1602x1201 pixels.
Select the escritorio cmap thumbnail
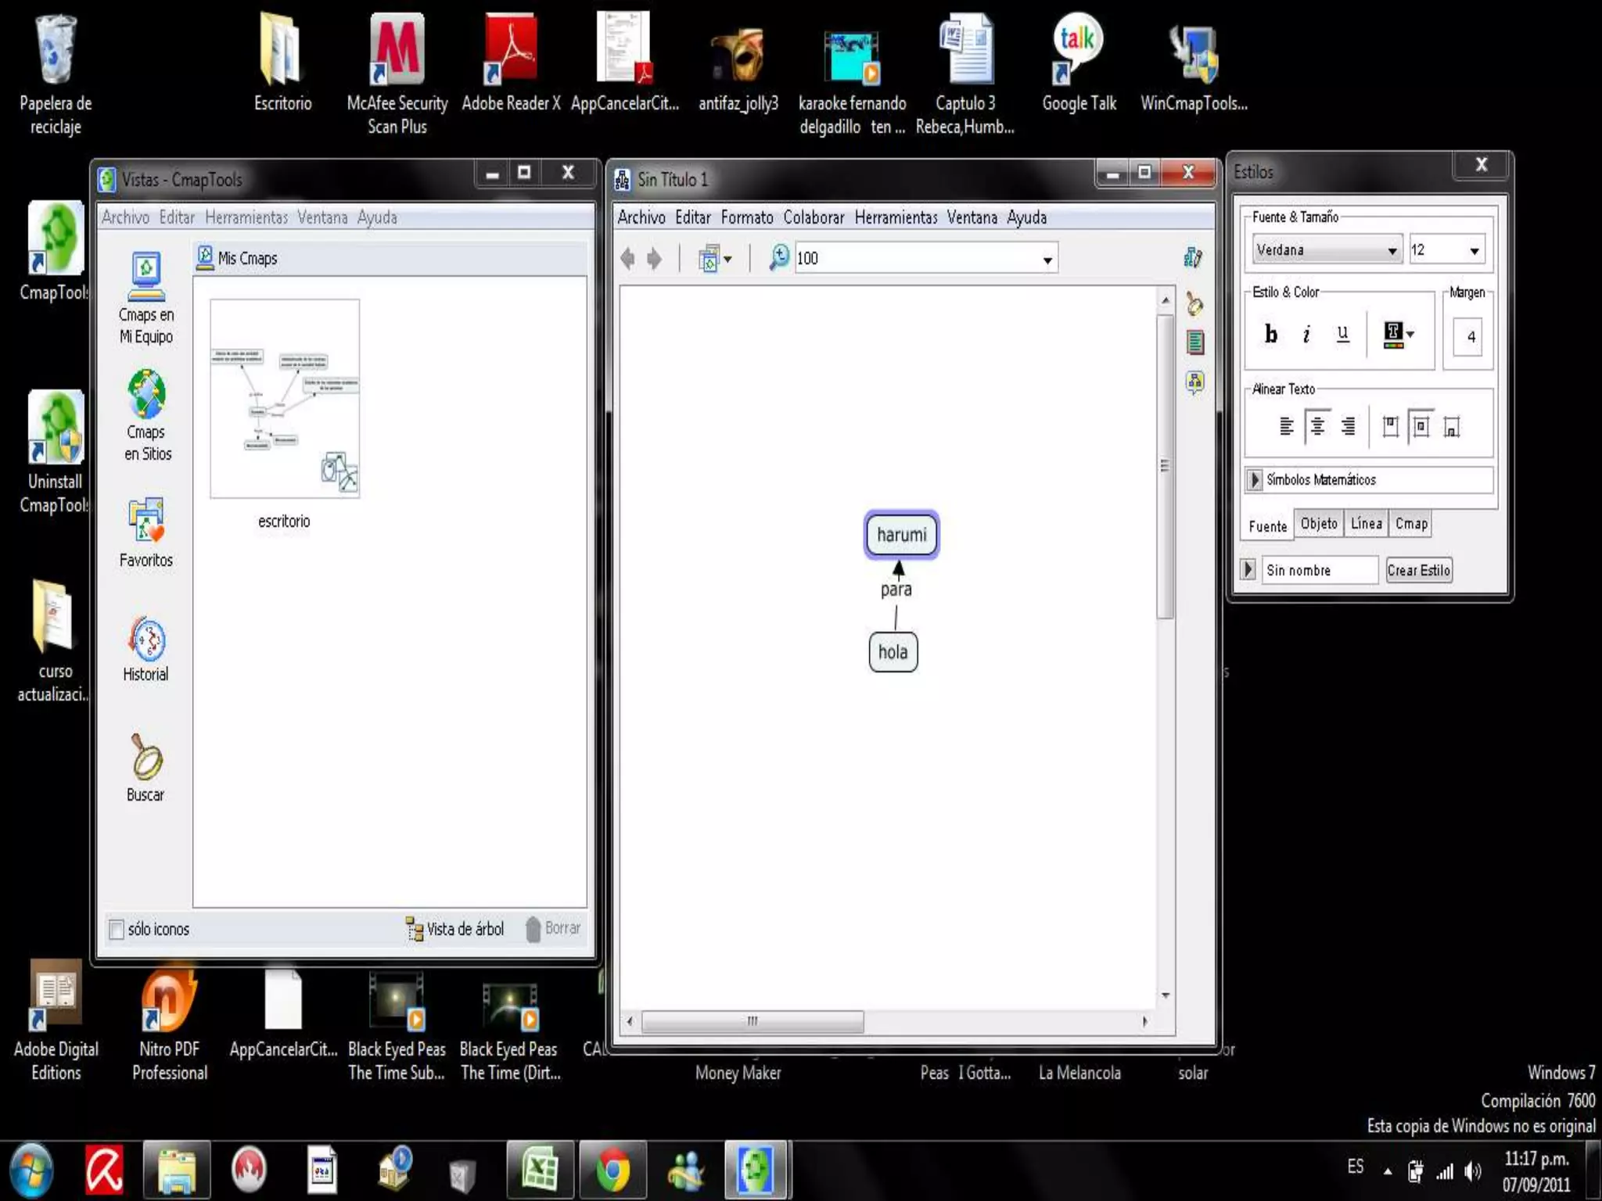point(285,399)
